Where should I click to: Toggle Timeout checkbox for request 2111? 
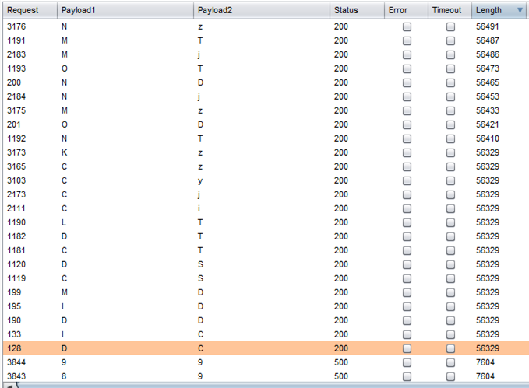[x=450, y=209]
